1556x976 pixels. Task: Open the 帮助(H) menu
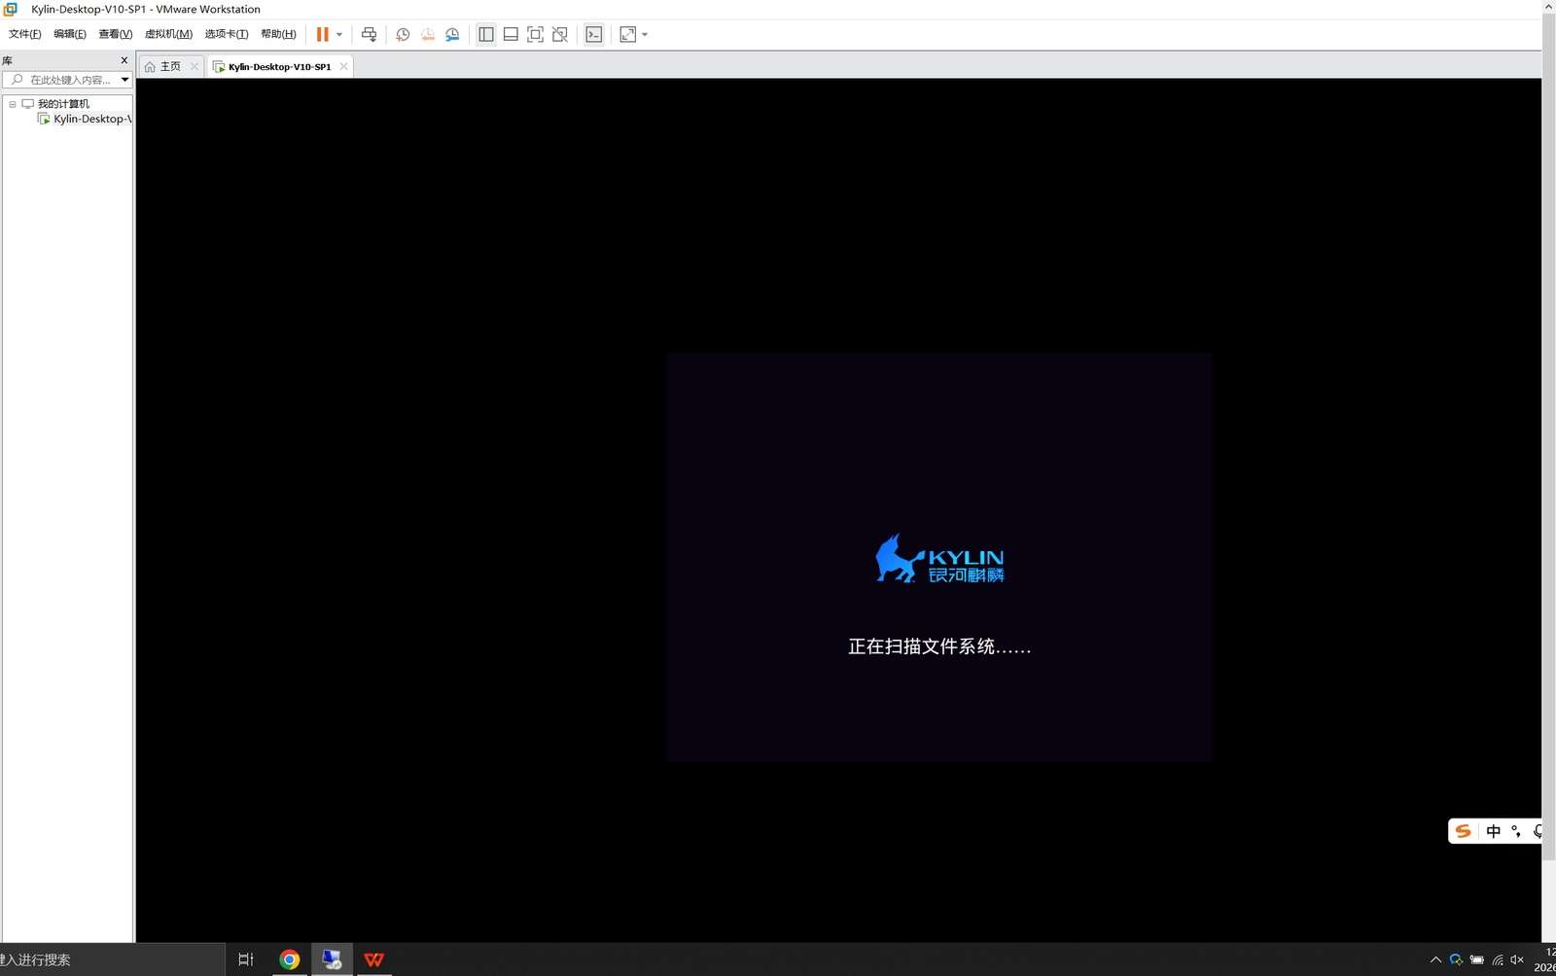tap(278, 34)
